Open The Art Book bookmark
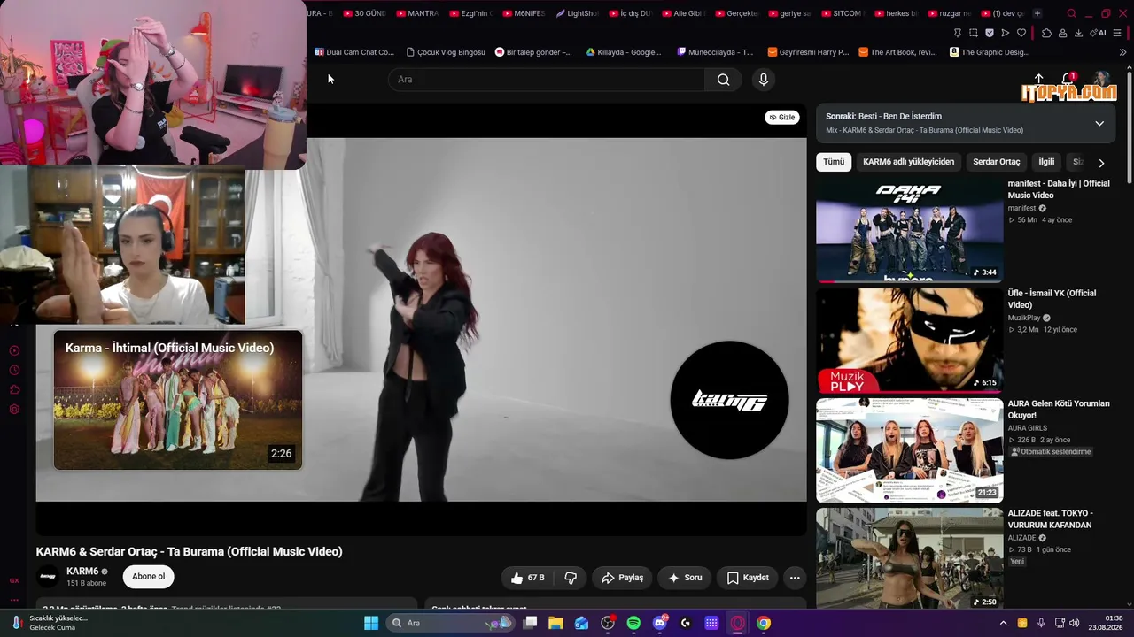 (897, 52)
